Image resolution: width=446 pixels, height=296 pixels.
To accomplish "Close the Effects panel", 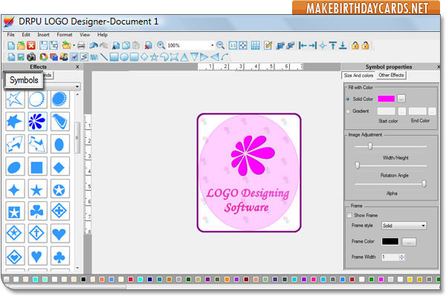I will click(77, 67).
